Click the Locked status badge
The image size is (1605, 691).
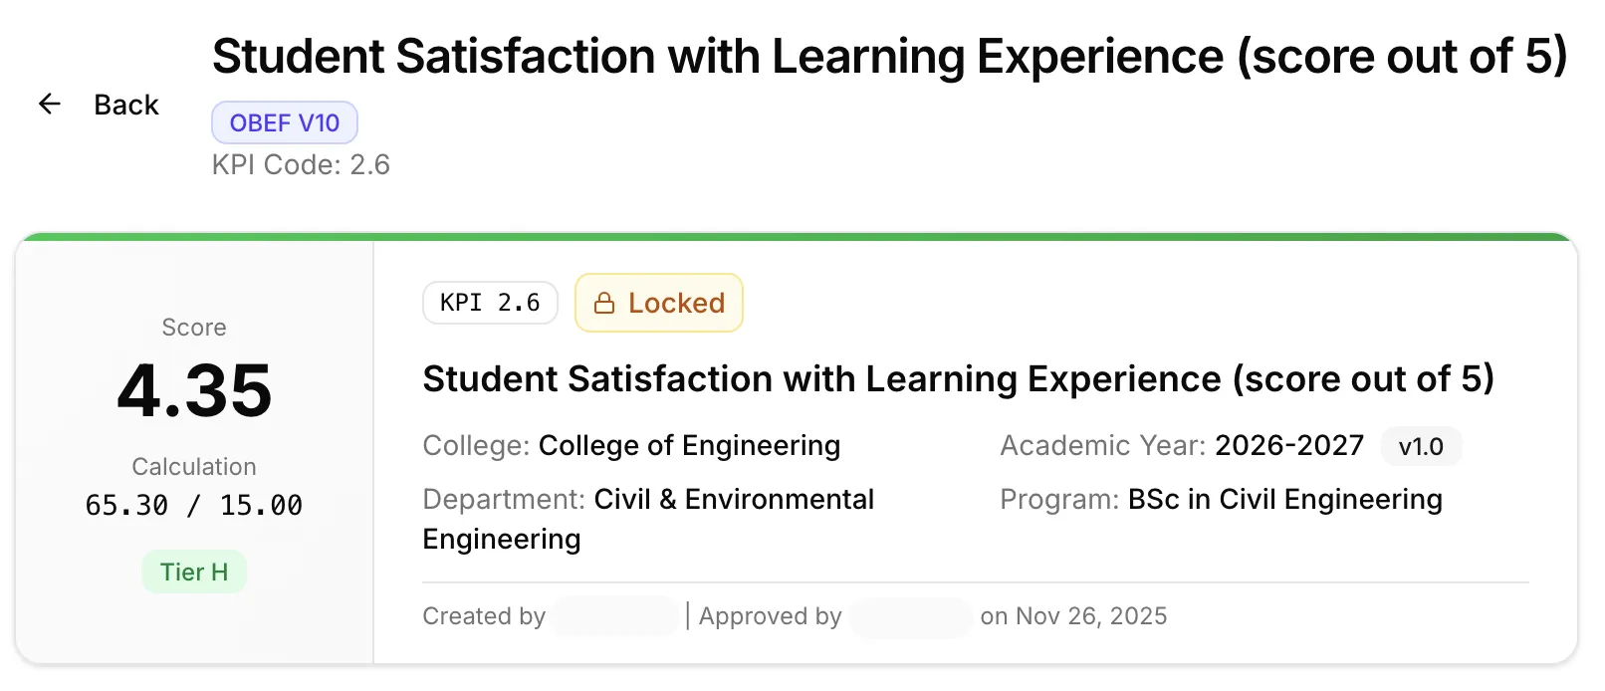tap(659, 303)
